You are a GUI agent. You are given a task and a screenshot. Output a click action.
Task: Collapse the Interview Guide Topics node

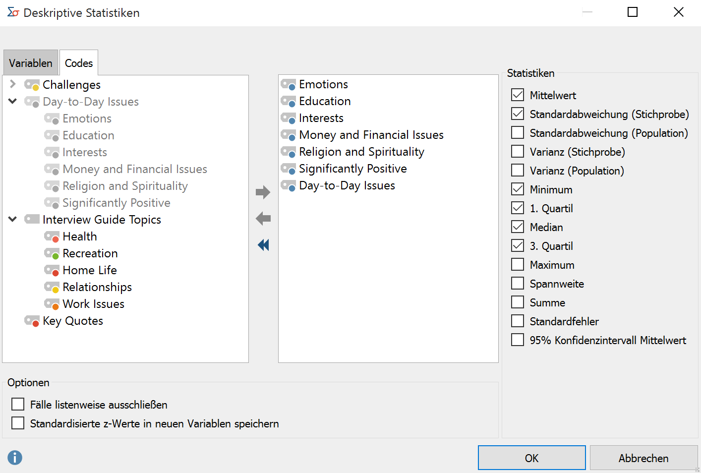click(13, 219)
